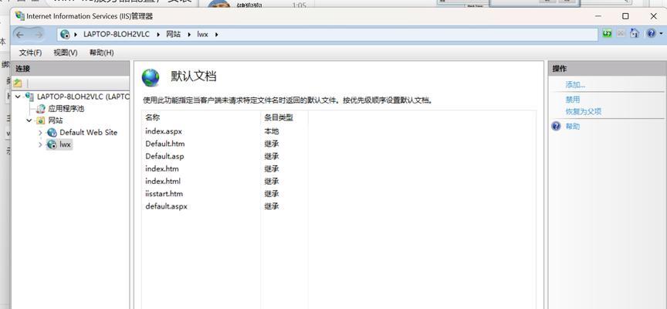Expand the Default Web Site node

(40, 133)
